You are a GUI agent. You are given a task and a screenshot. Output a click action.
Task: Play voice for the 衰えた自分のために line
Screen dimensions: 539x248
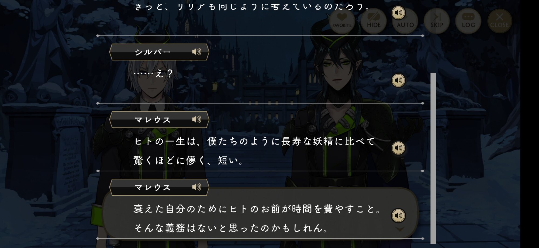pyautogui.click(x=398, y=215)
